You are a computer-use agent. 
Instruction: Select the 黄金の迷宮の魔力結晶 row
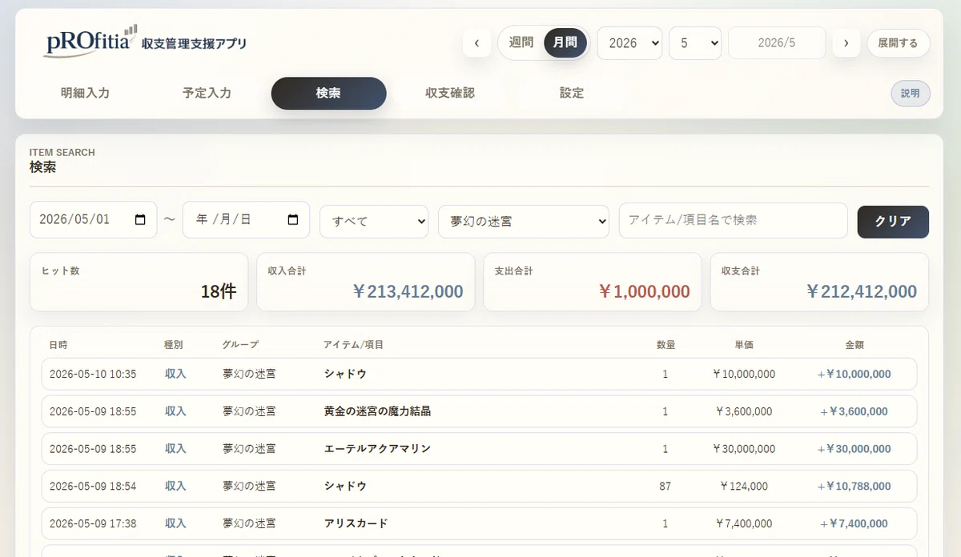point(479,411)
